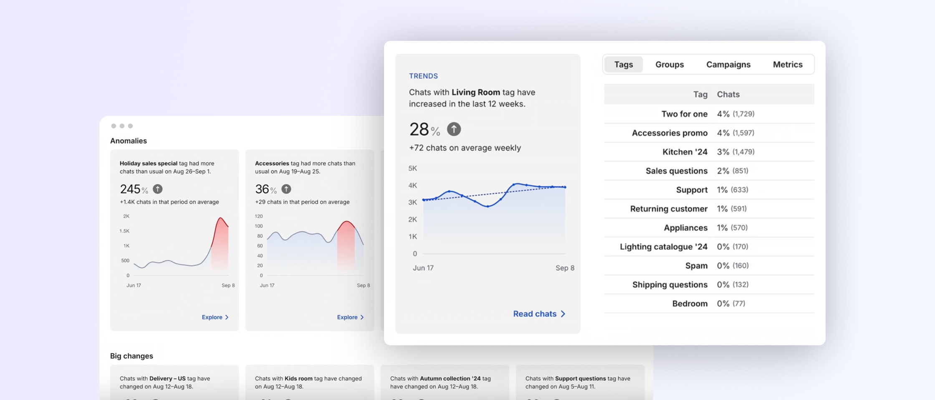
Task: Select the Tags tab
Action: tap(623, 64)
